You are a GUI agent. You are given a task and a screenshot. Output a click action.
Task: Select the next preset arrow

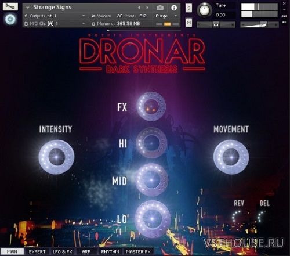click(147, 8)
